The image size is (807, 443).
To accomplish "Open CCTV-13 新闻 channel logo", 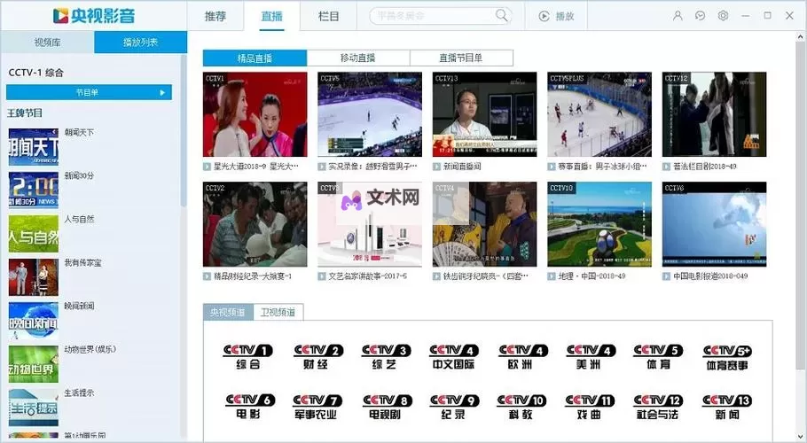I will pyautogui.click(x=726, y=407).
